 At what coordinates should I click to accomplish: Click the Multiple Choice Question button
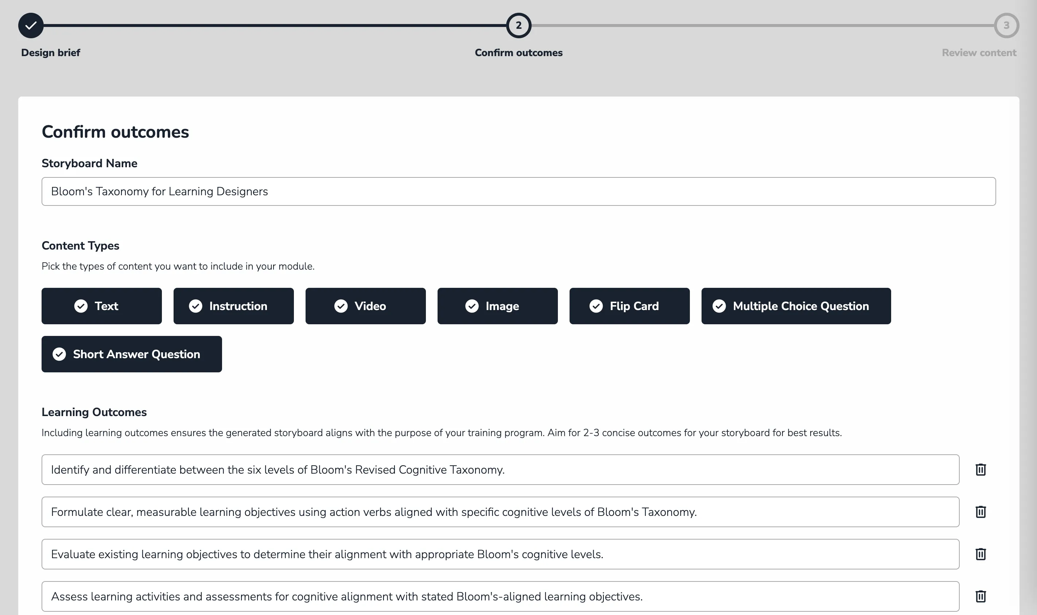click(x=796, y=306)
